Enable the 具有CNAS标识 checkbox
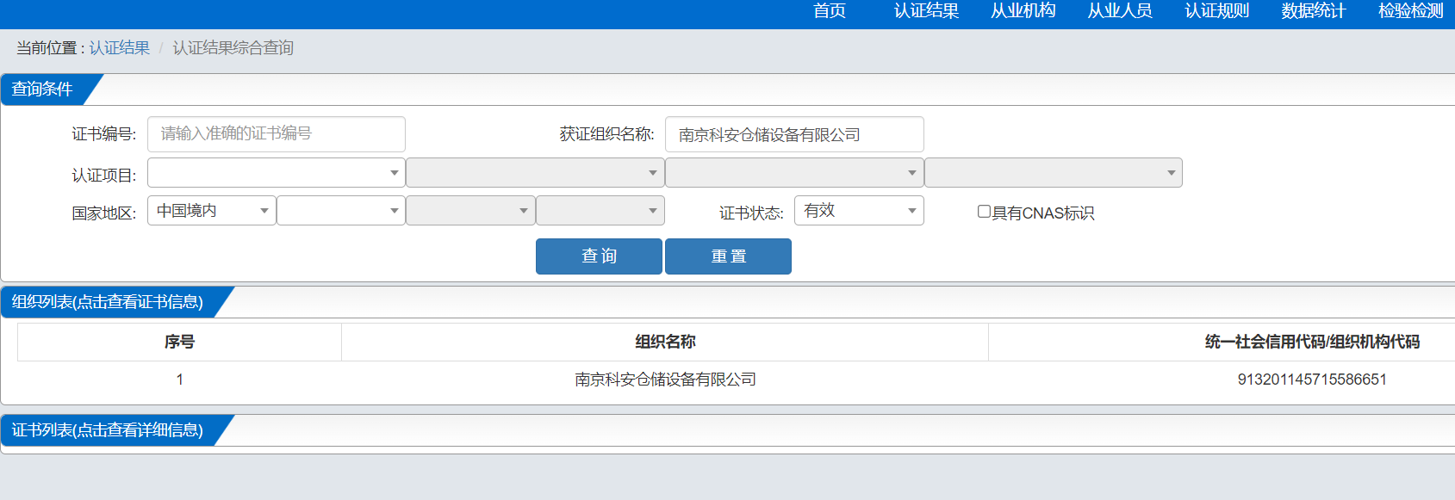This screenshot has height=500, width=1455. point(984,212)
